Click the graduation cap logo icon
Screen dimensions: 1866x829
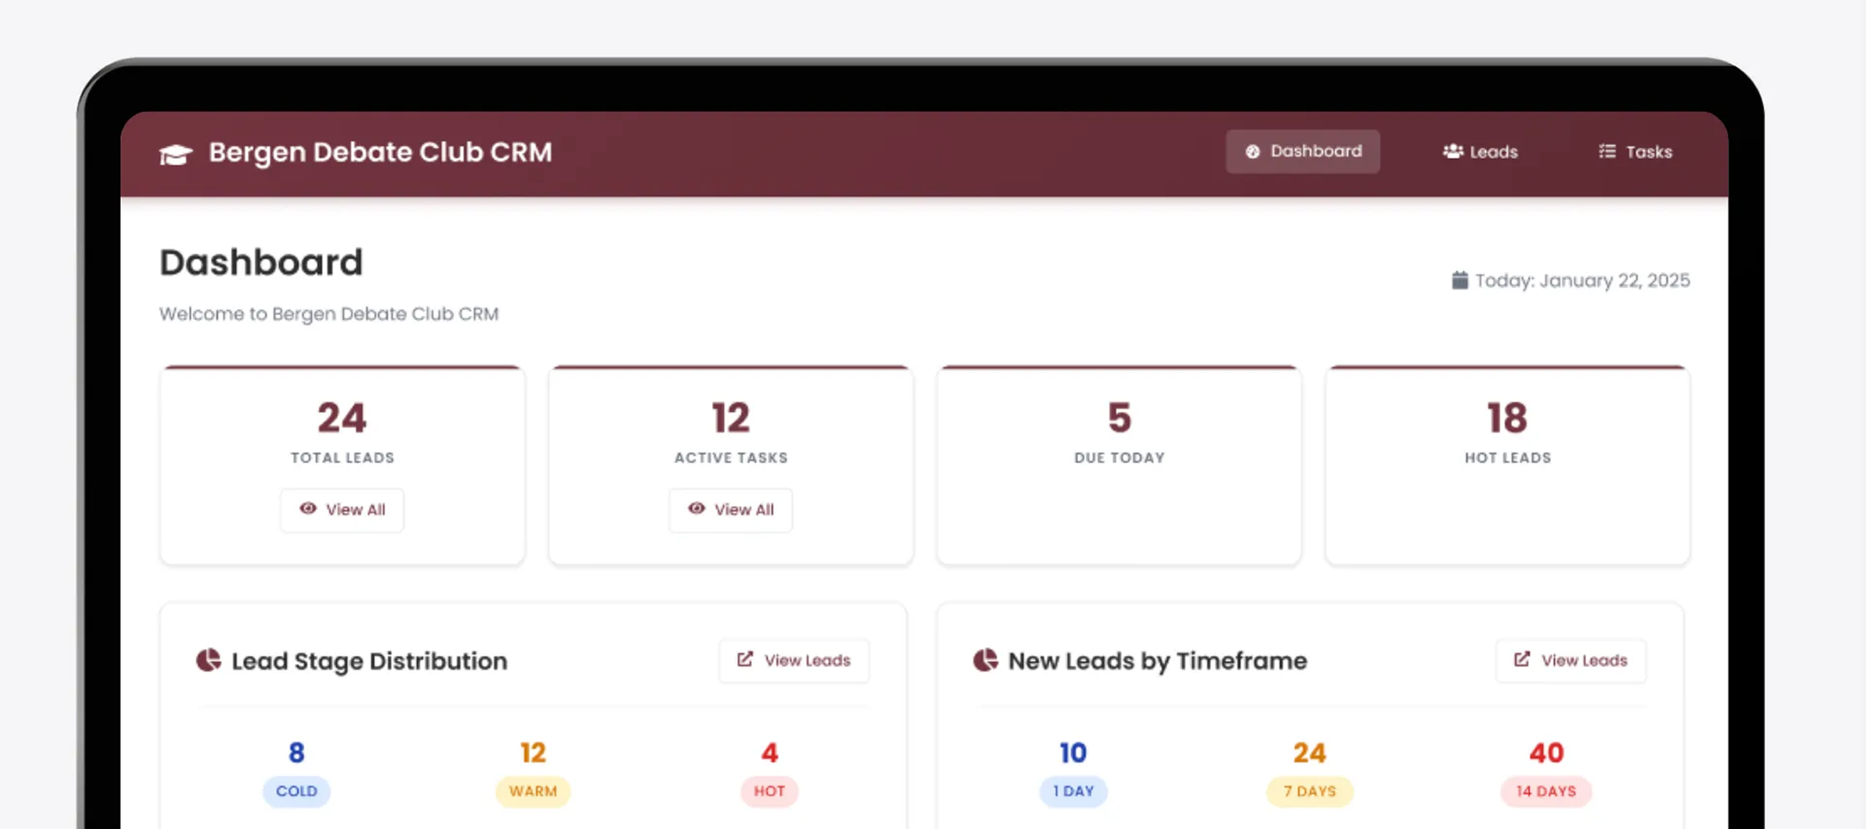(x=176, y=154)
